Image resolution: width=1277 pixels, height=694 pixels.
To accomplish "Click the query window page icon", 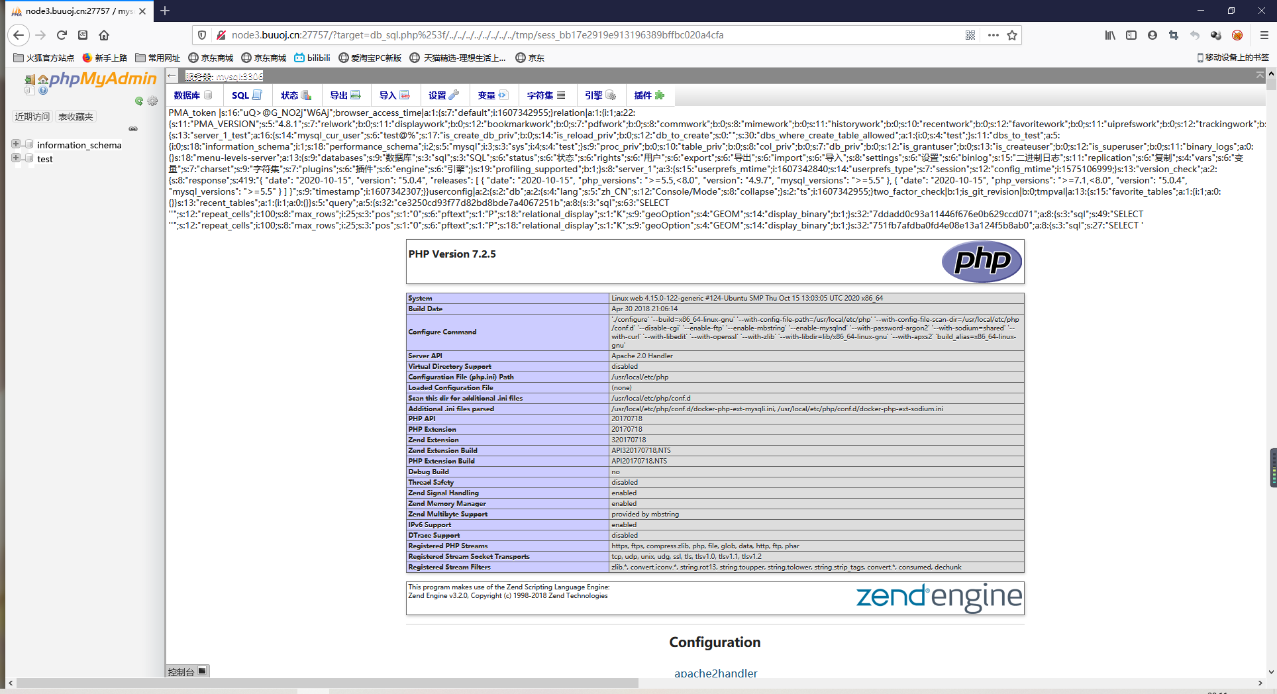I will coord(29,91).
